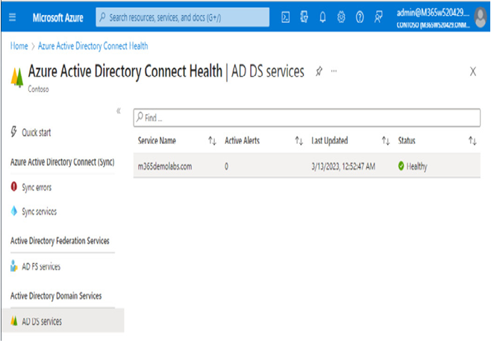Sort by the Service Name arrows
491x346 pixels.
tap(213, 141)
